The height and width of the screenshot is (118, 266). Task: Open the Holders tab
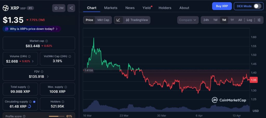(x=165, y=8)
